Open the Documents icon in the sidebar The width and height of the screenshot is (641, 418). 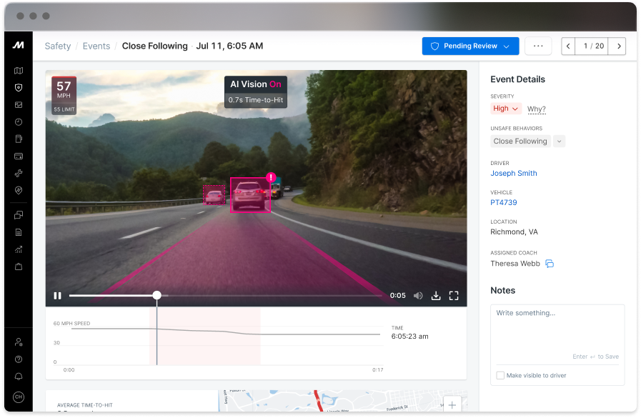pyautogui.click(x=19, y=232)
